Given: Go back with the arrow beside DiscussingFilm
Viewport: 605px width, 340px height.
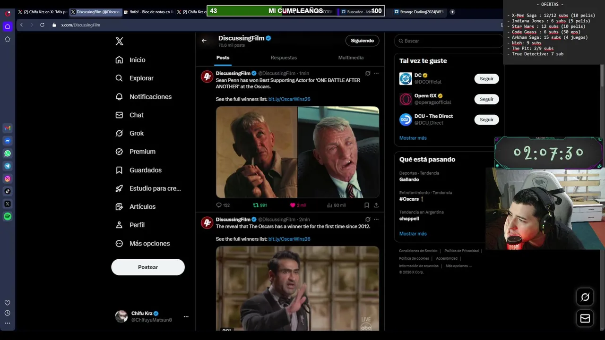Looking at the screenshot, I should click(204, 41).
